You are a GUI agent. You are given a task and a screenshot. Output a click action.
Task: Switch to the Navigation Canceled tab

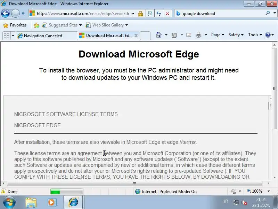point(47,36)
